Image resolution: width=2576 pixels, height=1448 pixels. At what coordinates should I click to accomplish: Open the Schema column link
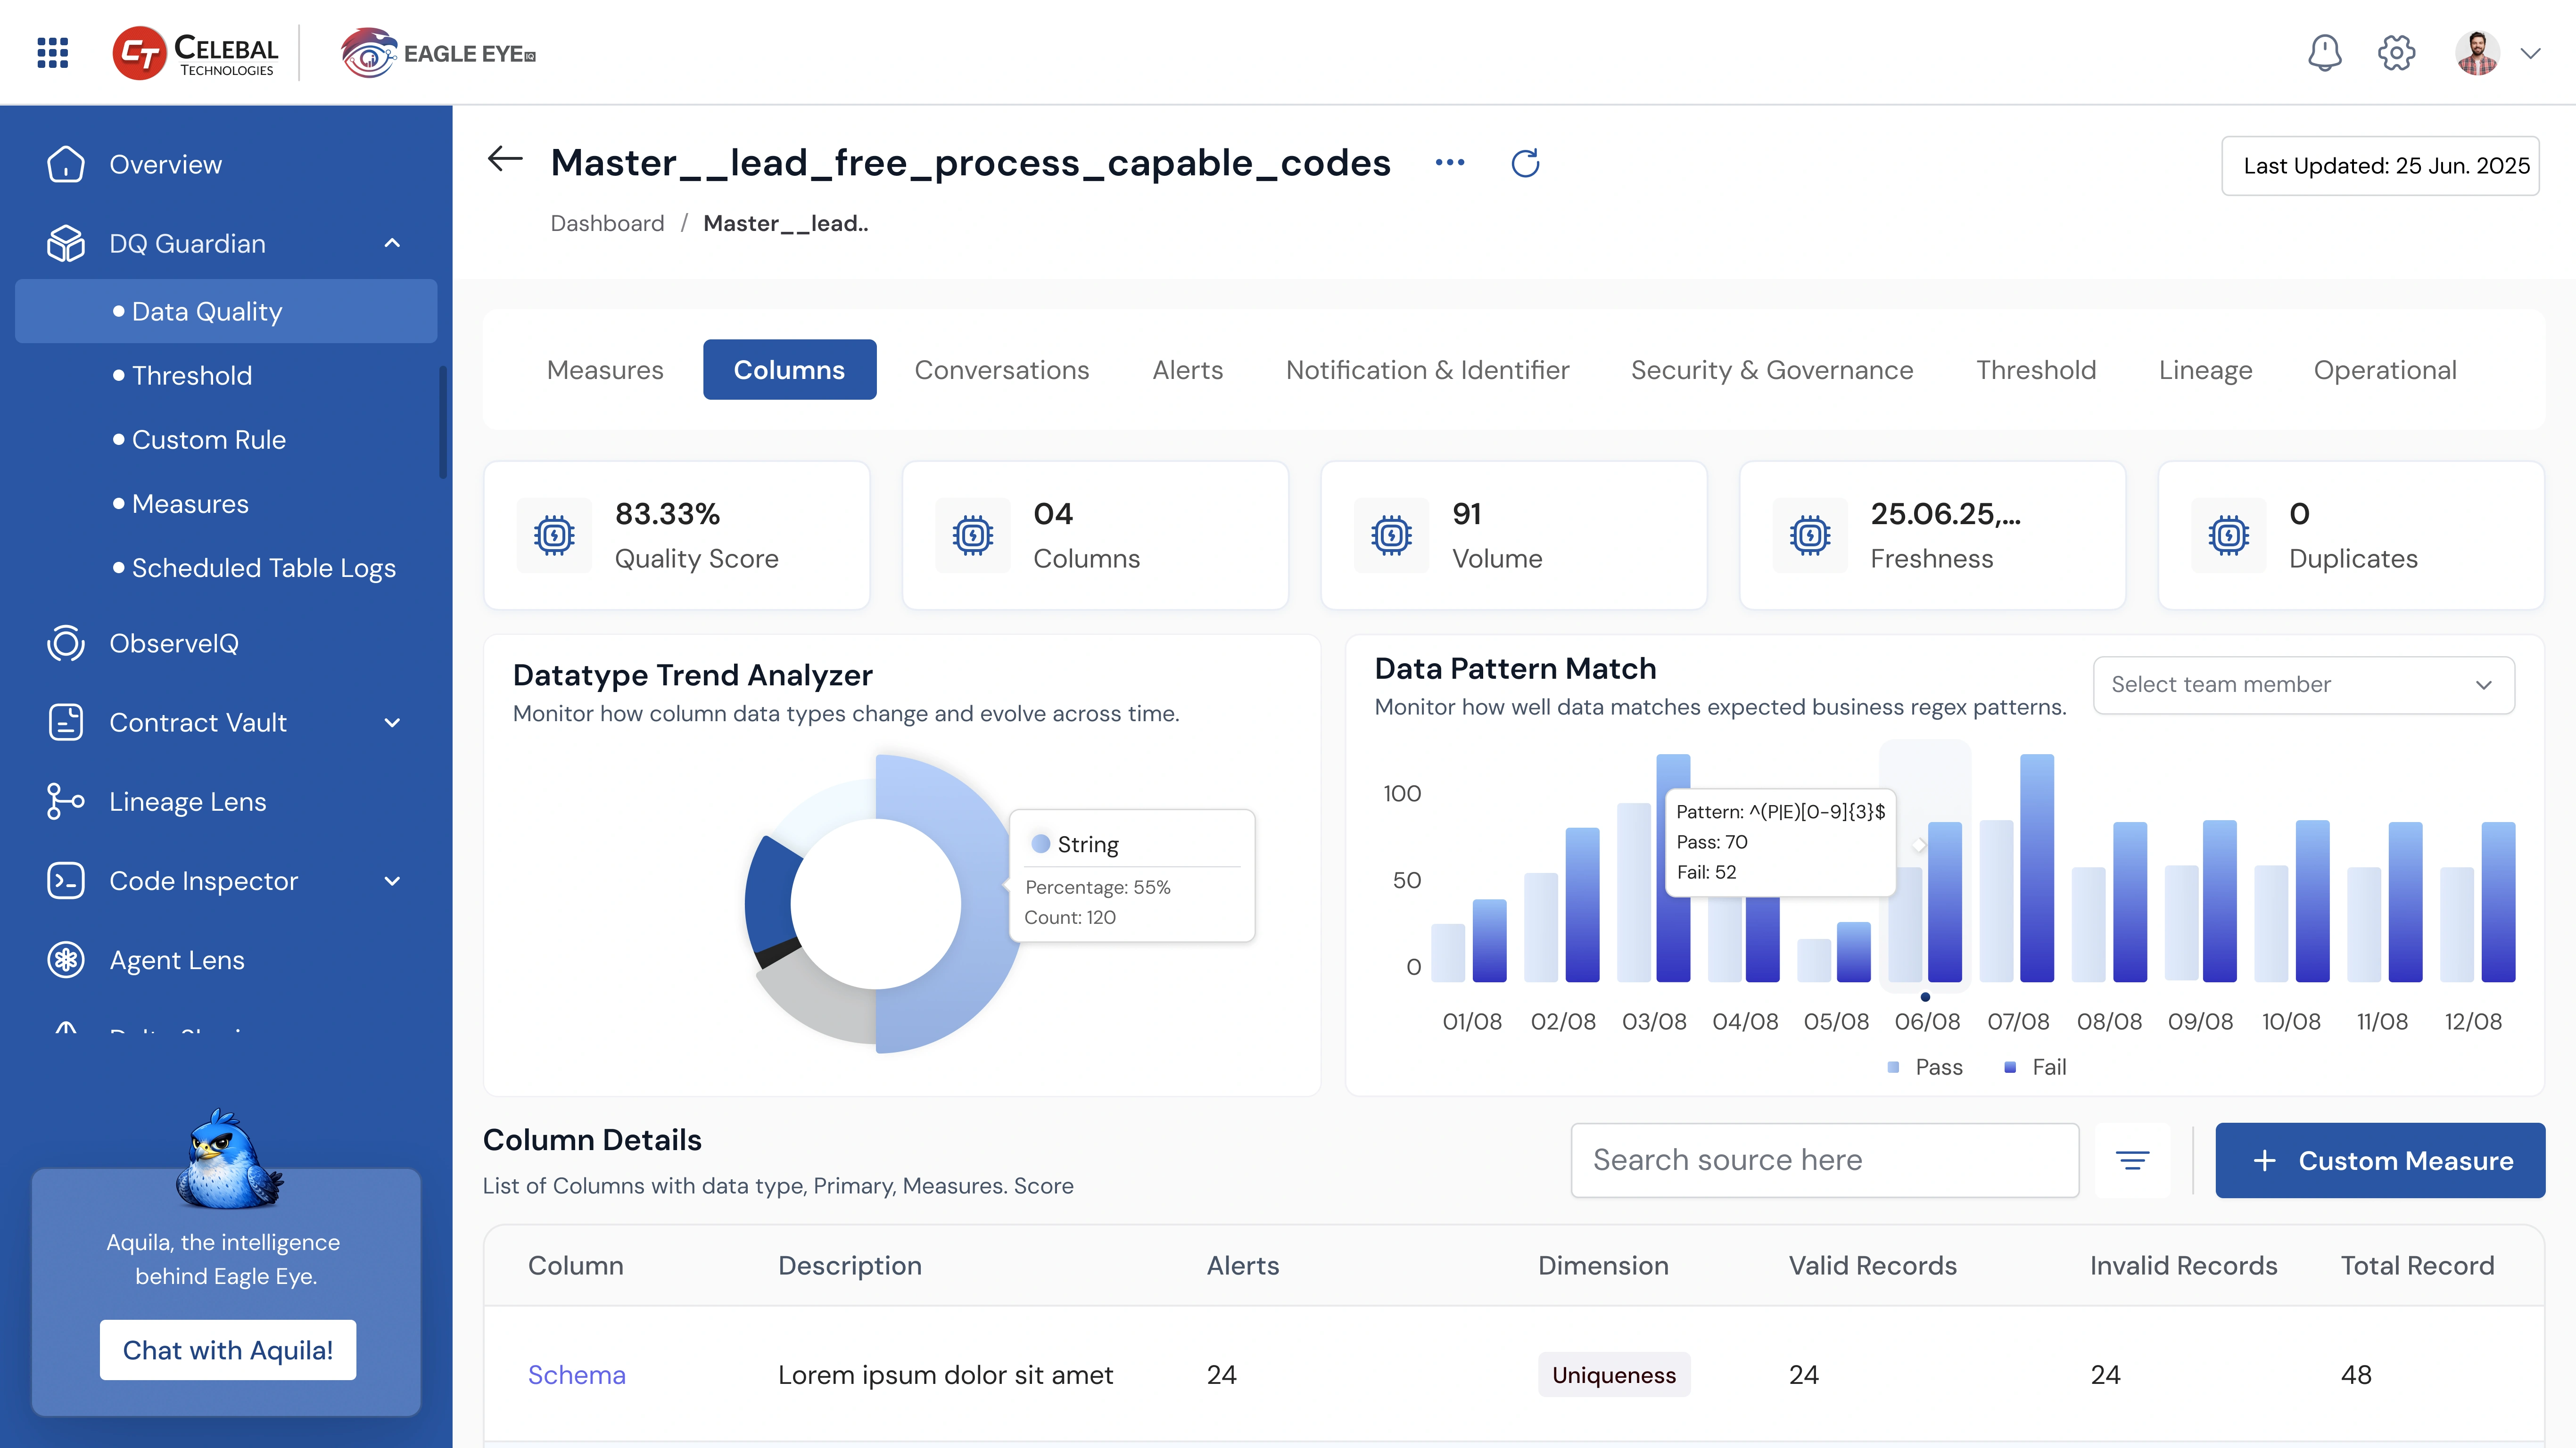pyautogui.click(x=577, y=1374)
